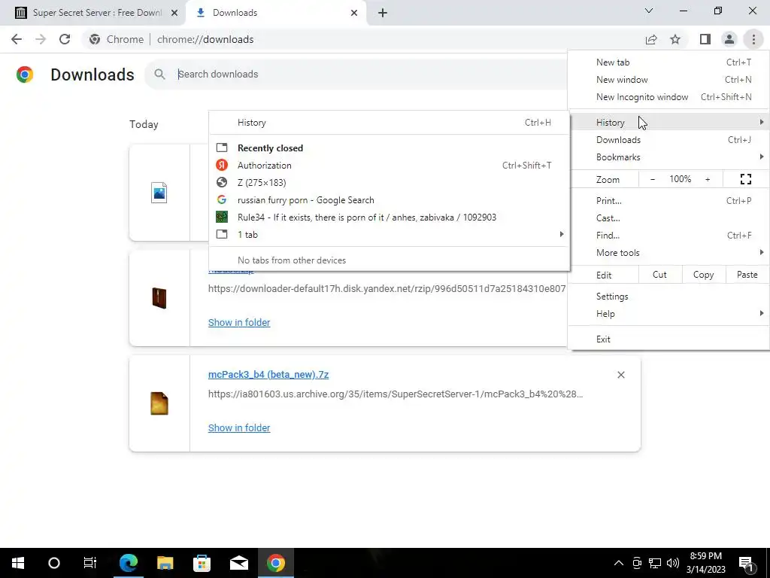
Task: Click the volume speaker tray icon
Action: (x=673, y=563)
